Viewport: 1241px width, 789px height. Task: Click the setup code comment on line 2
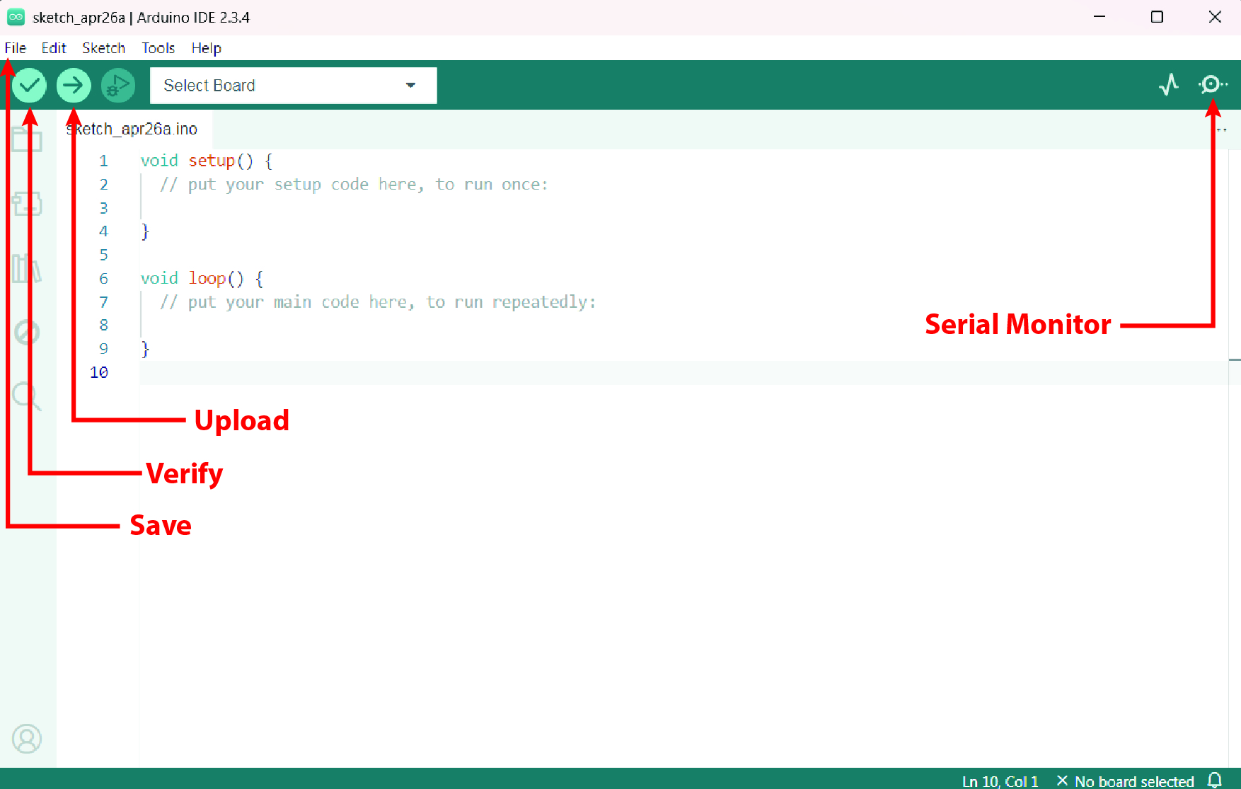(x=354, y=185)
